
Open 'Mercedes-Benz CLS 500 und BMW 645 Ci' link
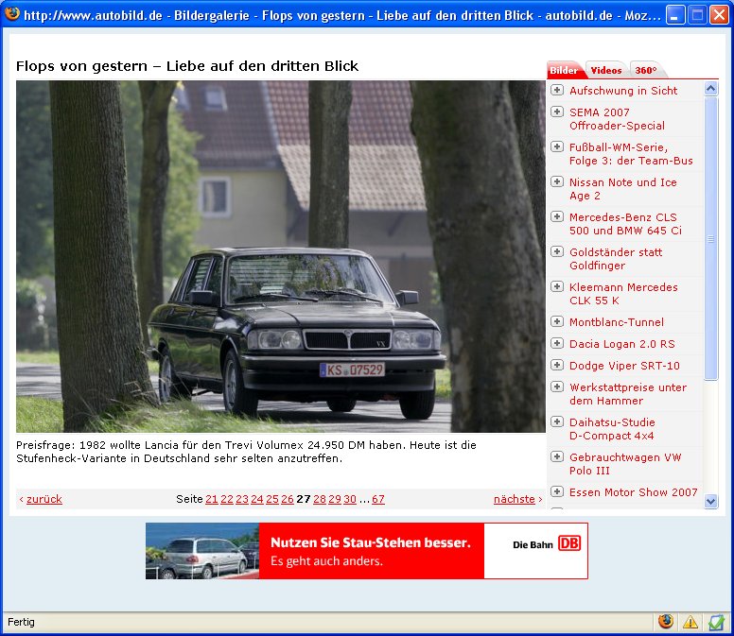coord(625,224)
